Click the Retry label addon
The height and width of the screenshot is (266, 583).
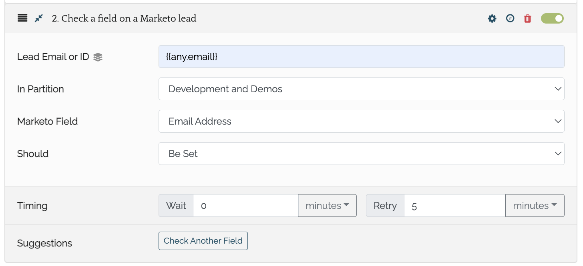pyautogui.click(x=385, y=205)
